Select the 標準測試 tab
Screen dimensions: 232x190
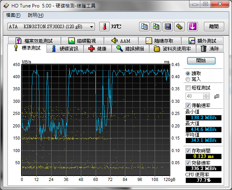click(27, 48)
